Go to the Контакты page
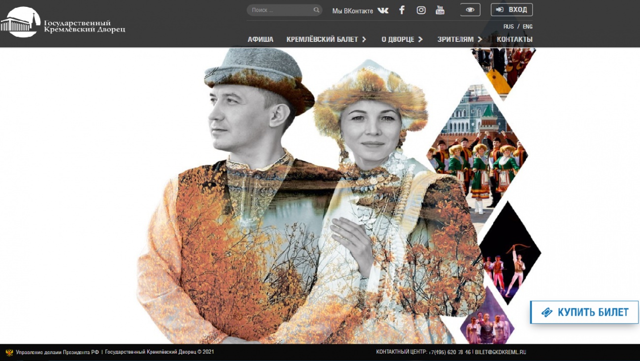This screenshot has width=640, height=361. coord(514,39)
